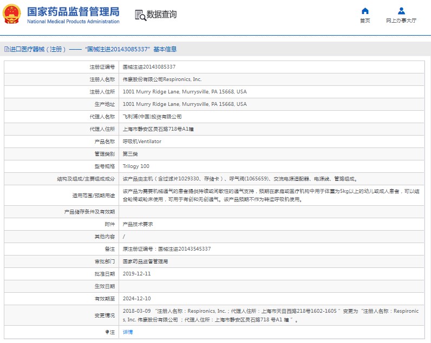Click National Medical Products Administration text
The height and width of the screenshot is (343, 431).
[x=73, y=22]
